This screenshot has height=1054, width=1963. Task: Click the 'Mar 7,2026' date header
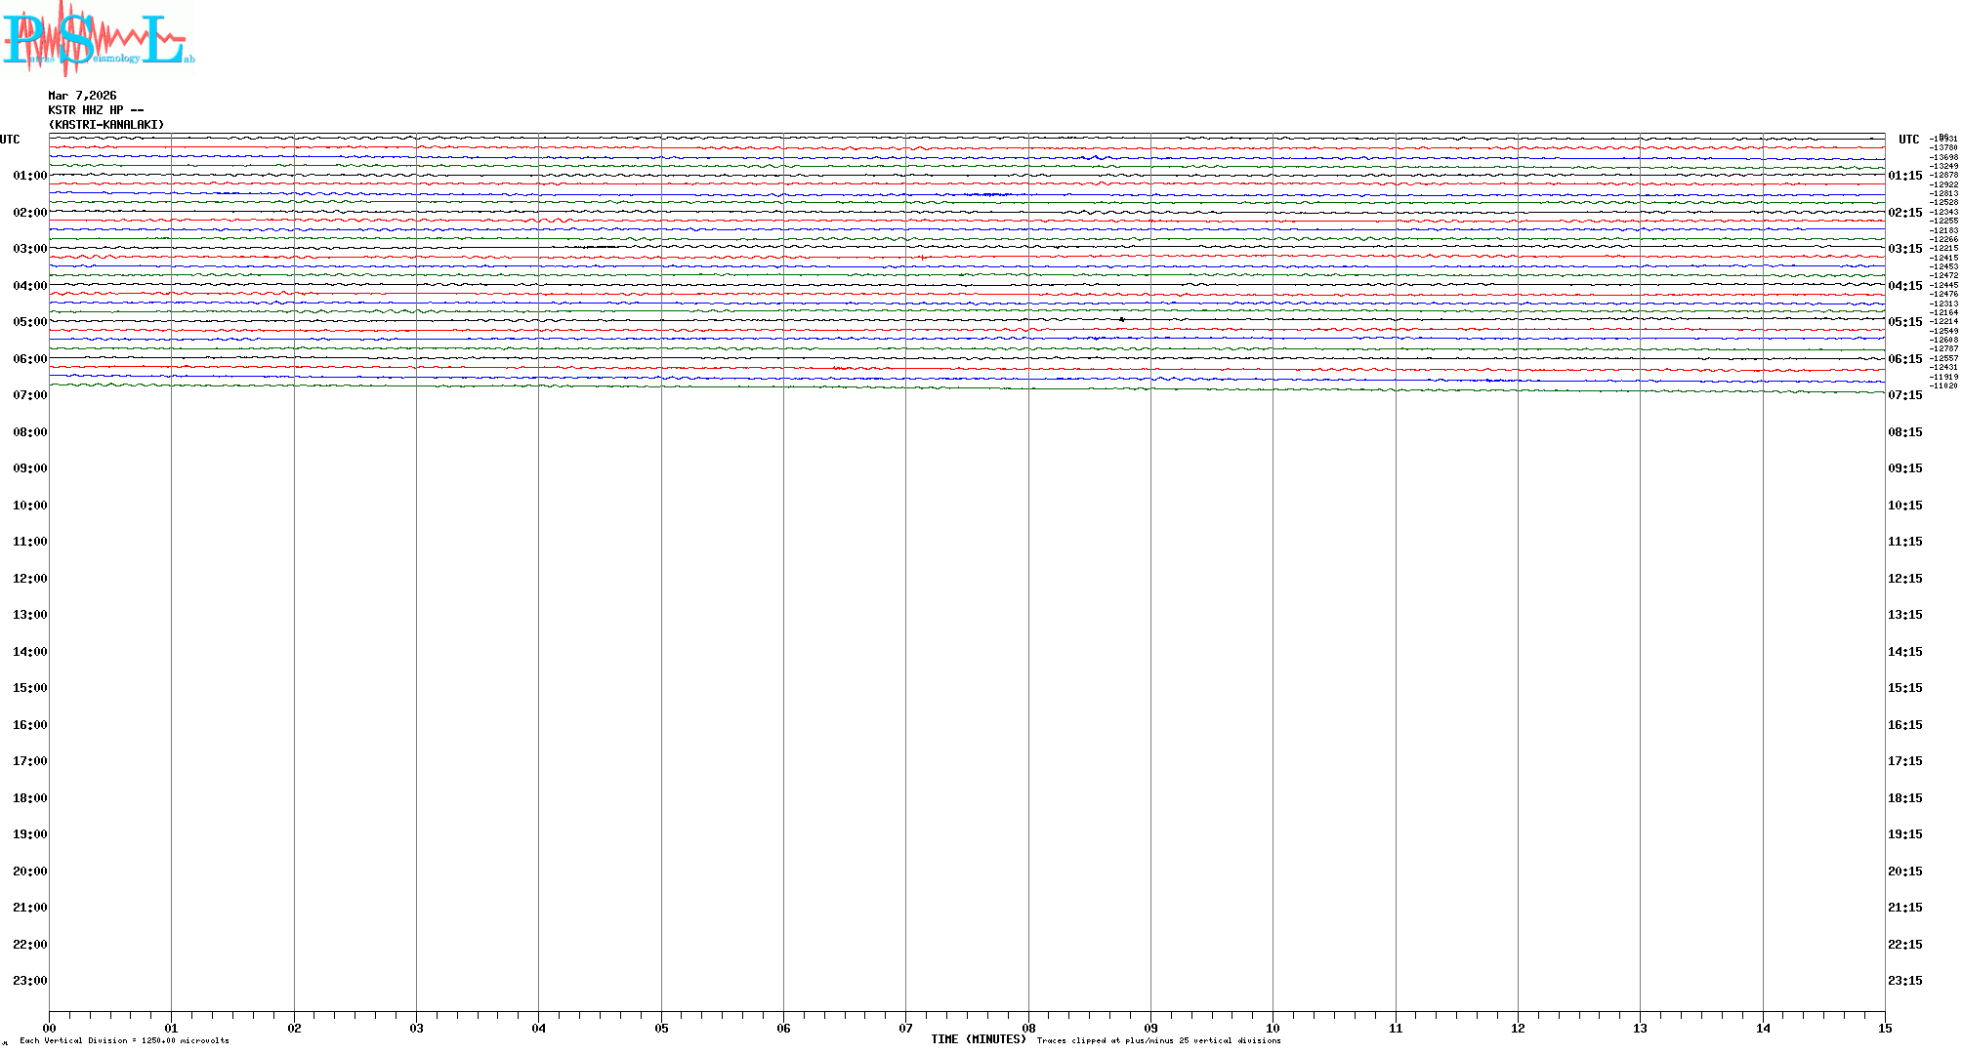point(82,96)
